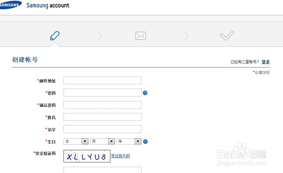Focus the 姓氏 last name field
283x173 pixels.
pyautogui.click(x=102, y=117)
